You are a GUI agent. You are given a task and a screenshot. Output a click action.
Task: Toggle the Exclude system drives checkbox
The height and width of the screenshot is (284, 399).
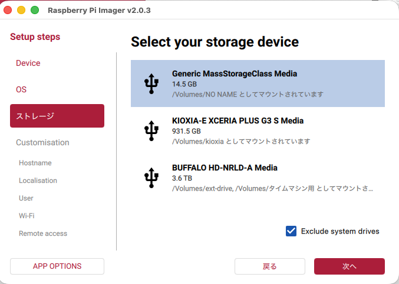coord(291,231)
